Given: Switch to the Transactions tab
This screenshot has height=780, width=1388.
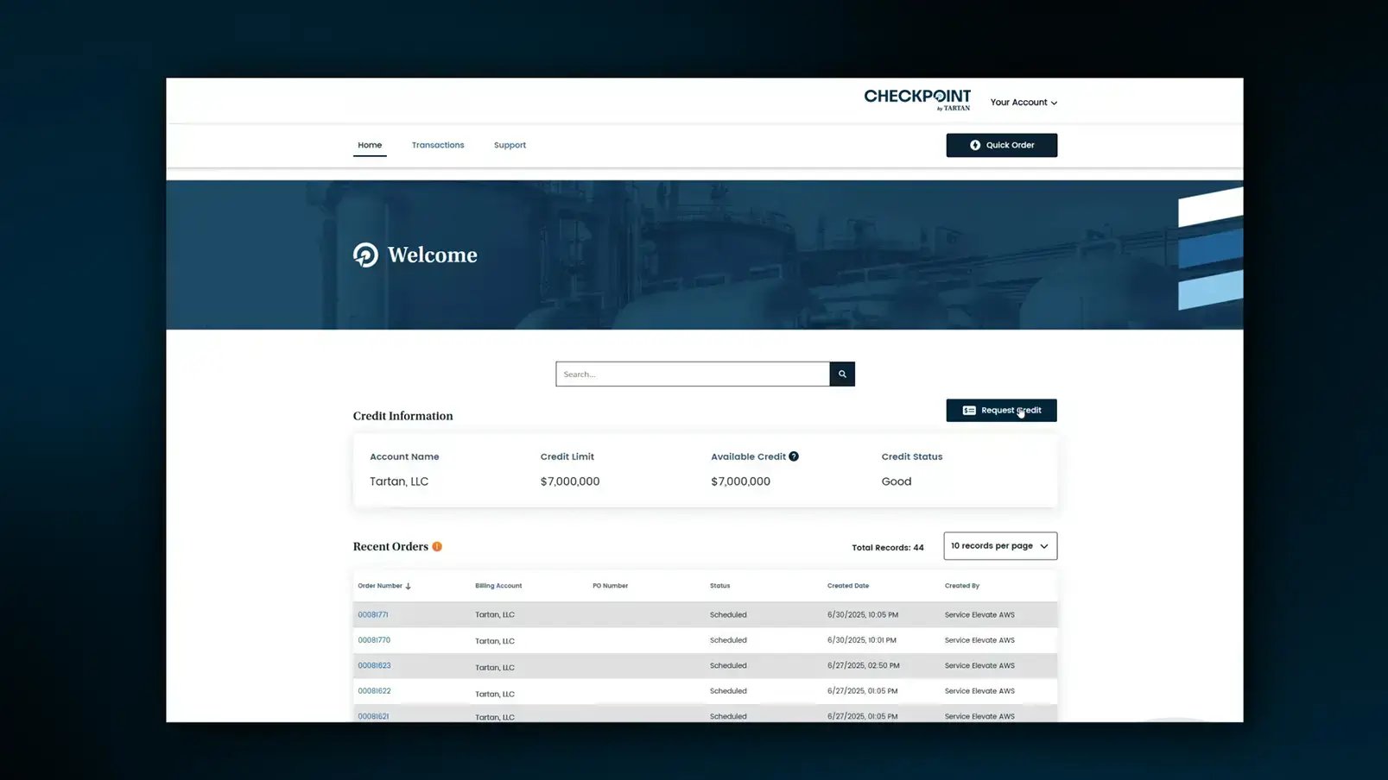Looking at the screenshot, I should point(438,145).
